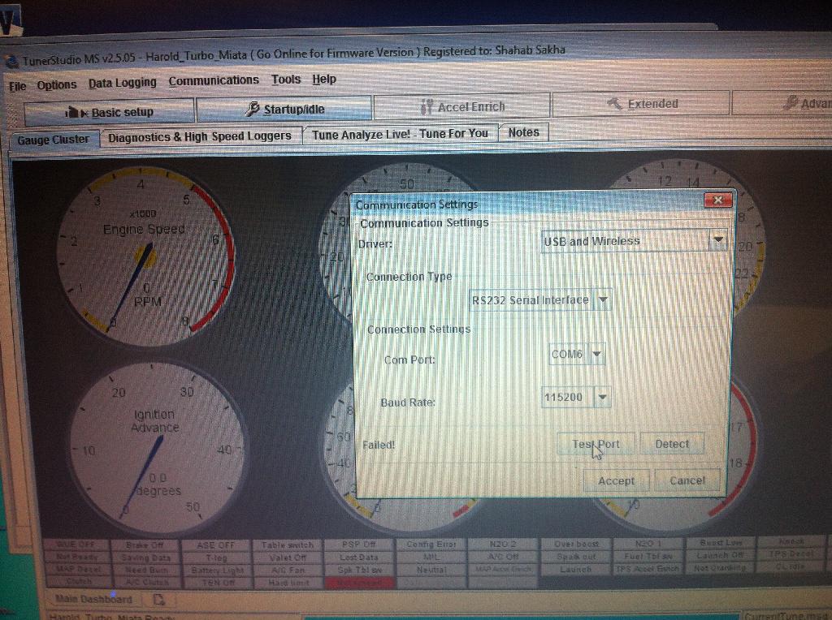The image size is (832, 620).
Task: Click Harold_Turbo_Miata Ready status bar text
Action: [111, 616]
